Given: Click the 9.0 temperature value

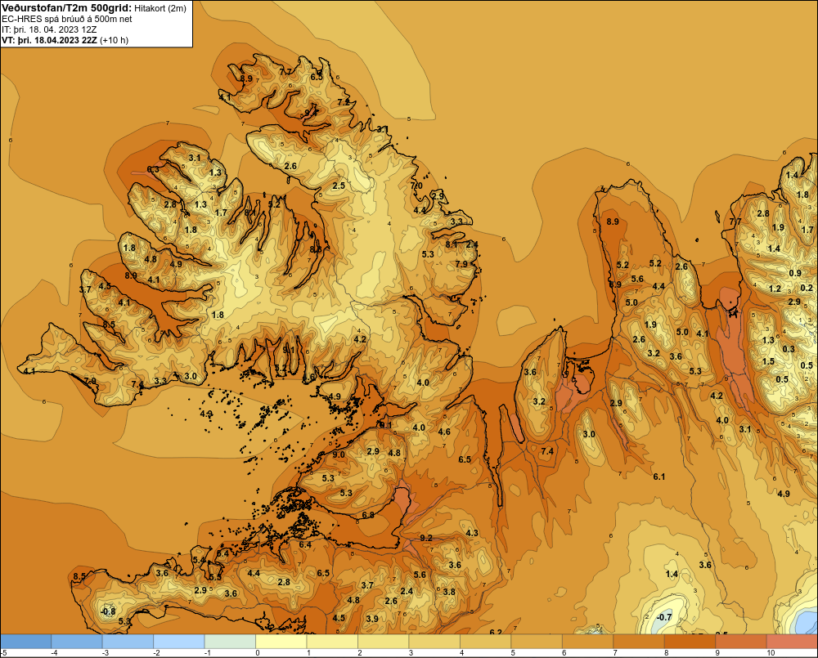Looking at the screenshot, I should (339, 454).
